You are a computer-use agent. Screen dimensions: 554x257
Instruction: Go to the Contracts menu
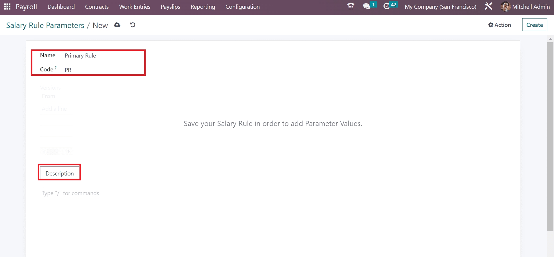pos(97,7)
